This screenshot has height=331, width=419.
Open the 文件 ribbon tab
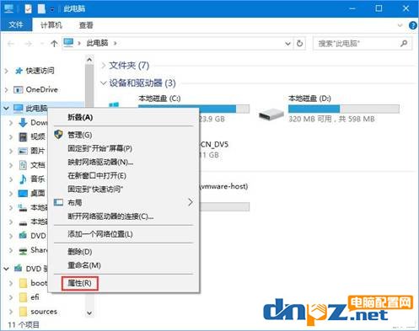click(16, 25)
